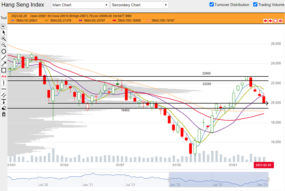Choose the parallel channel lines tool
Viewport: 285px width, 191px height.
[4, 95]
